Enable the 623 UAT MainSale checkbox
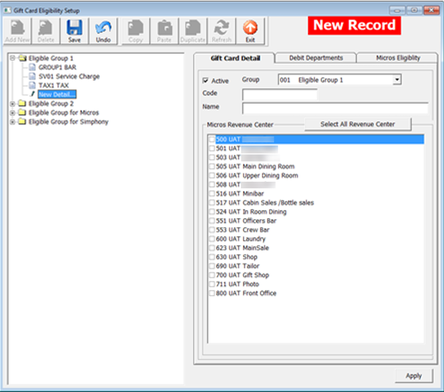Viewport: 444px width, 392px height. click(x=212, y=248)
